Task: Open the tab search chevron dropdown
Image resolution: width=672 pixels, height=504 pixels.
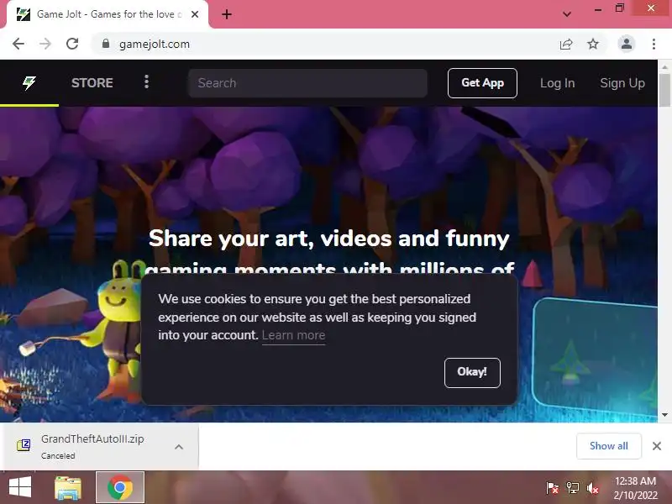Action: point(566,14)
